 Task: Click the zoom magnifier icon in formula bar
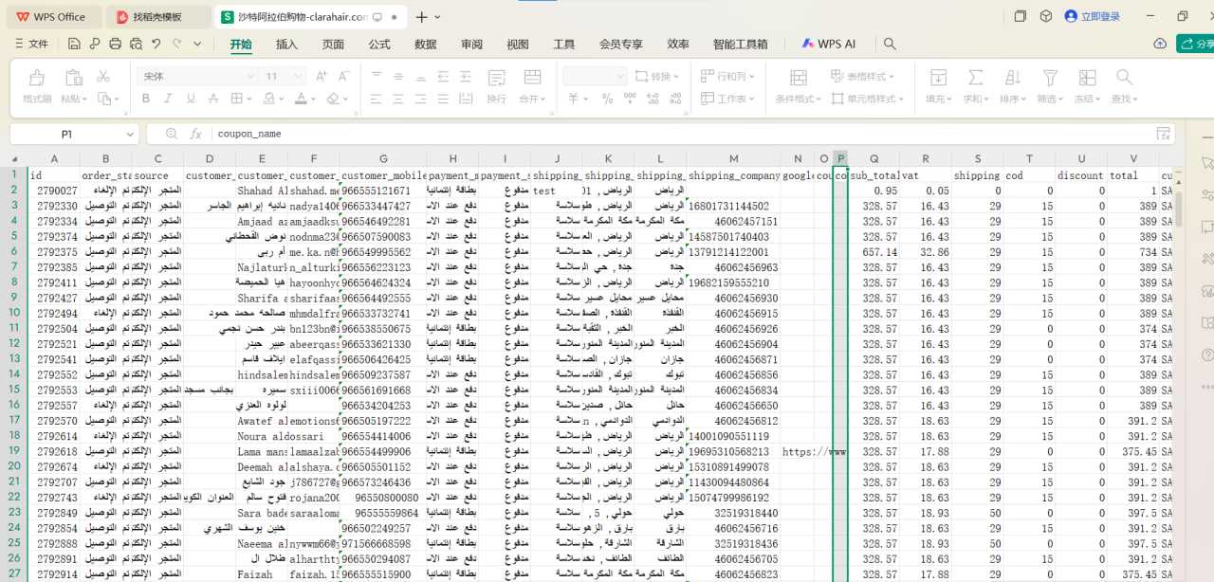coord(171,134)
